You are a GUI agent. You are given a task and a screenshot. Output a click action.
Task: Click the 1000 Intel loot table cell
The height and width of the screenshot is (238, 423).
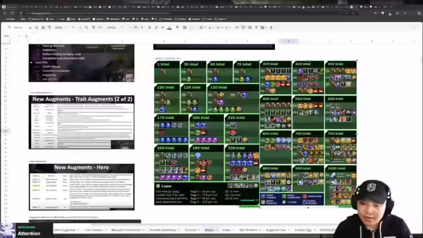pyautogui.click(x=341, y=185)
